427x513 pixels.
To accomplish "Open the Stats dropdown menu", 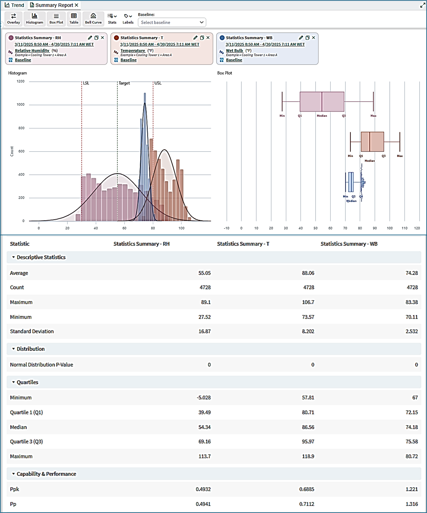I will tap(112, 18).
